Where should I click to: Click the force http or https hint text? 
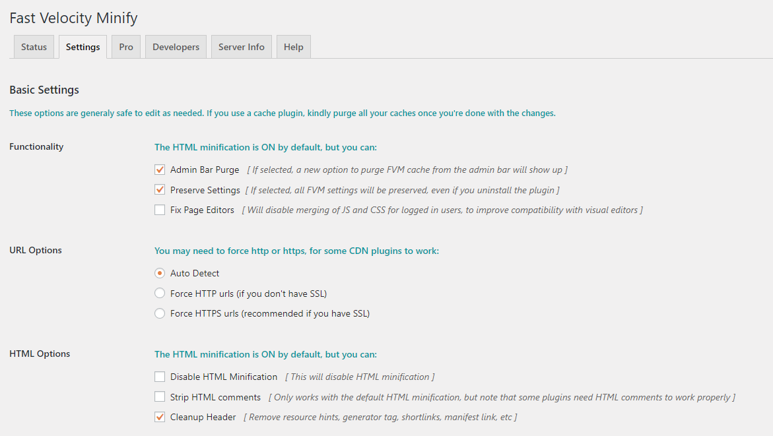pos(296,251)
